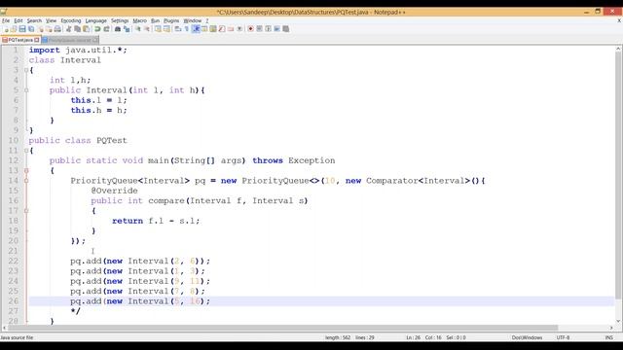Open the Replace toolbar icon
Image resolution: width=623 pixels, height=350 pixels.
coord(127,29)
